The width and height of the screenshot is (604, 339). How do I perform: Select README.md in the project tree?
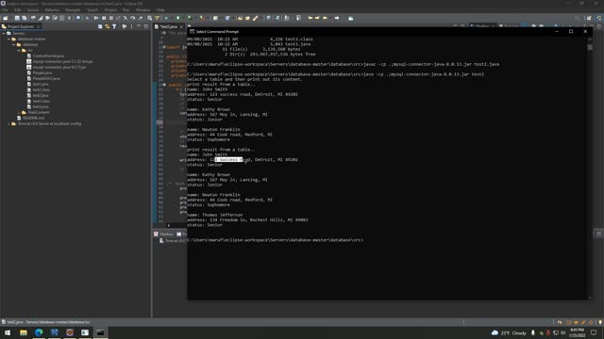[x=33, y=118]
